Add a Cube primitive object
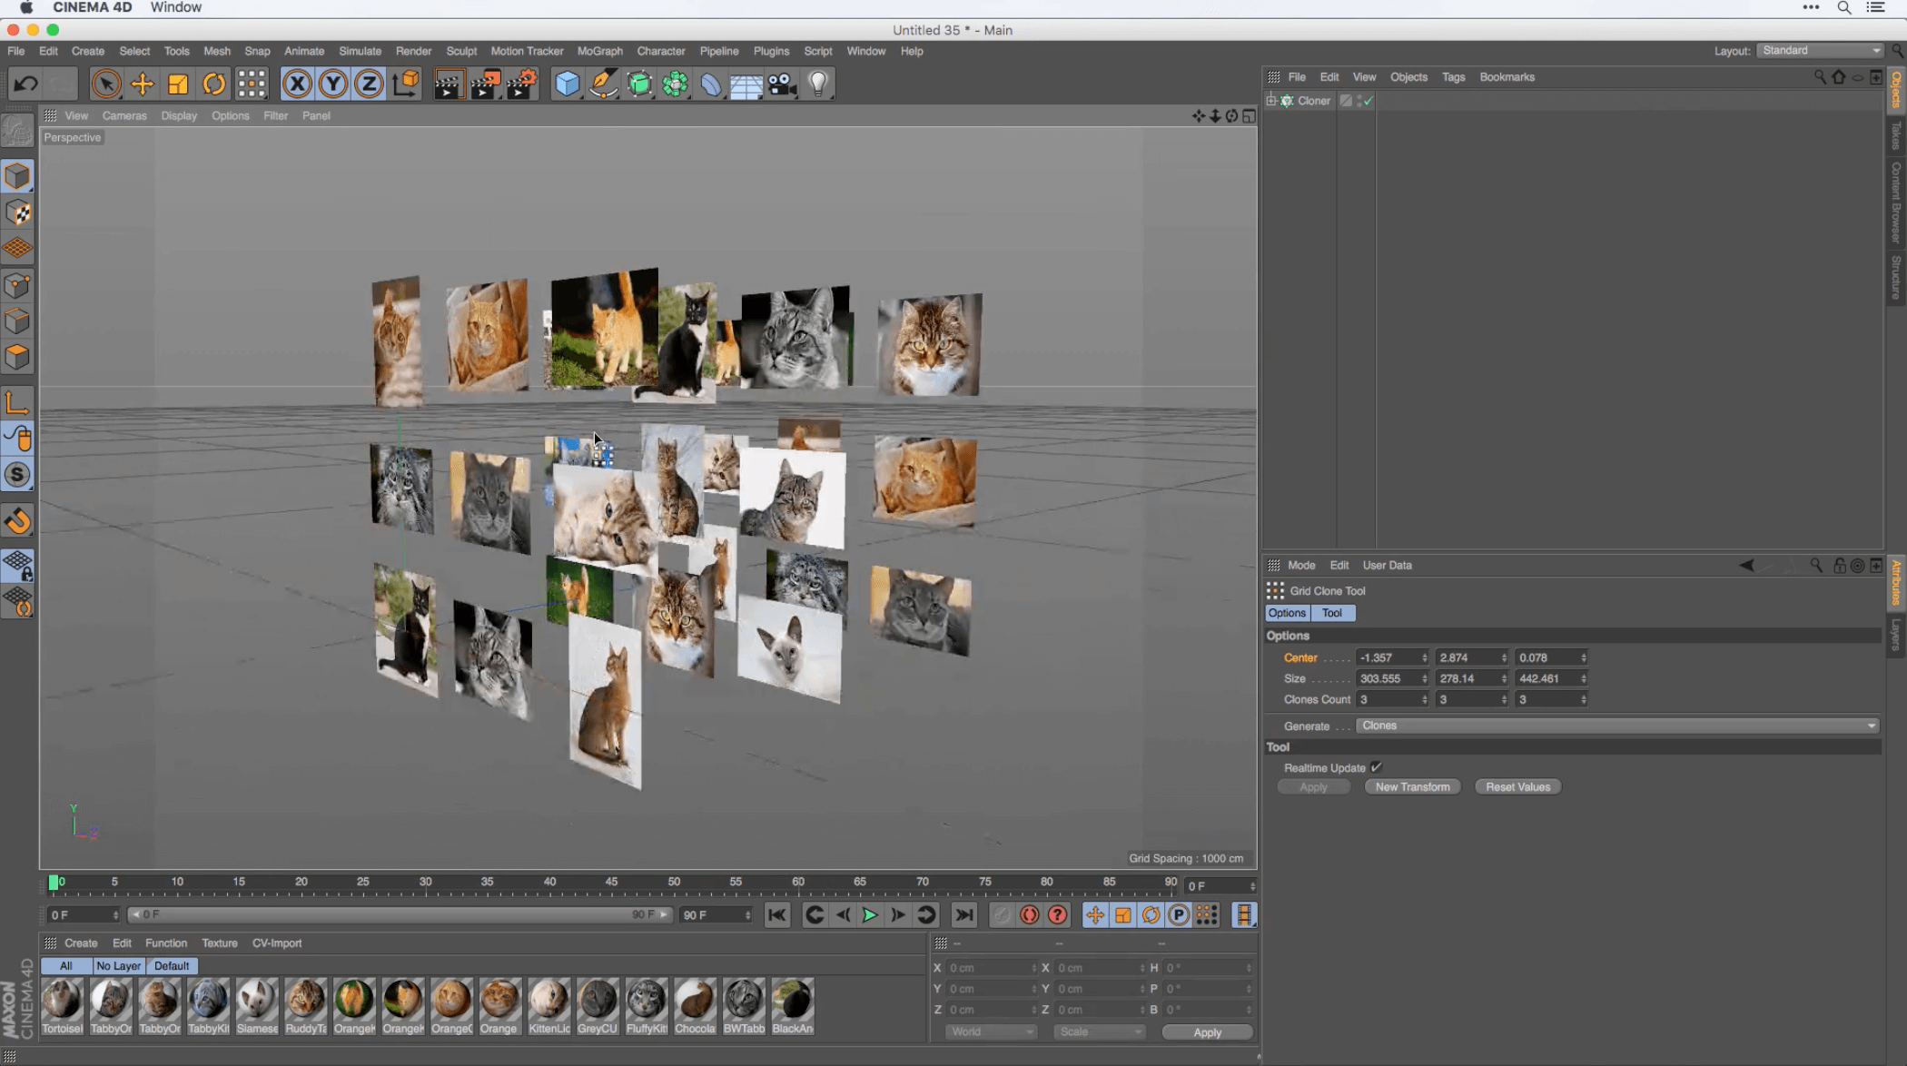 pyautogui.click(x=567, y=84)
